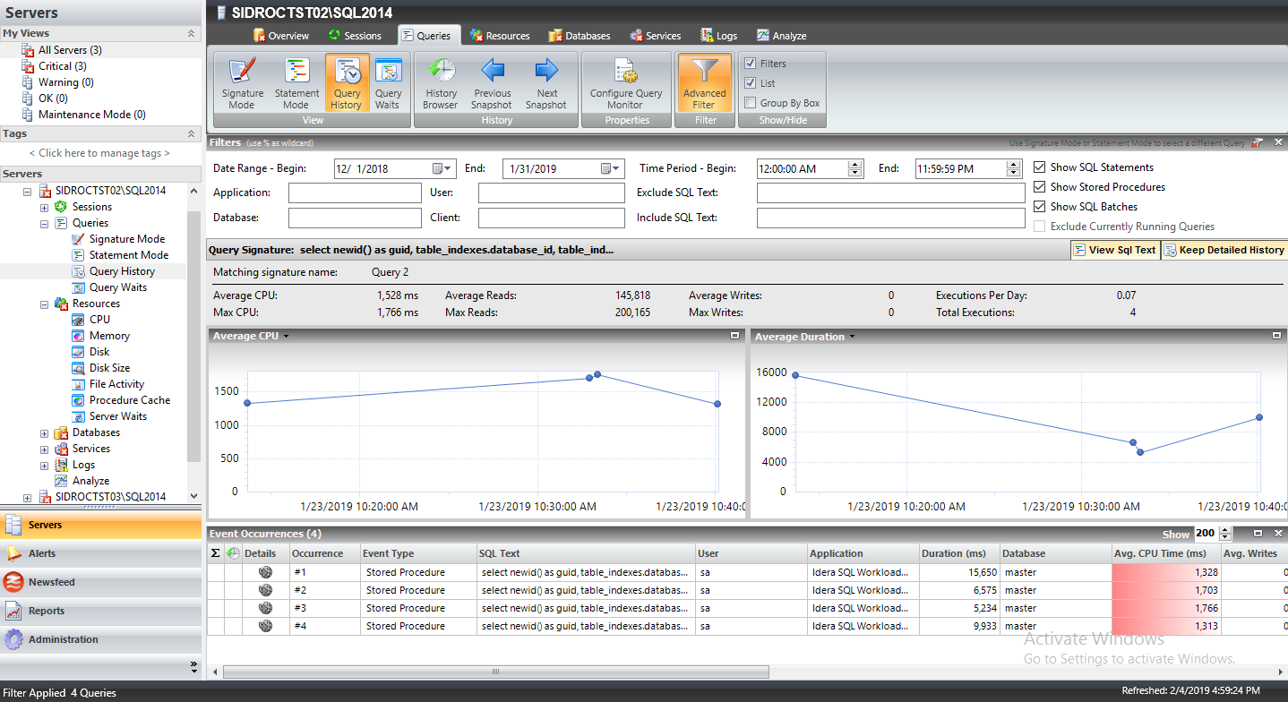1288x702 pixels.
Task: Click Keep Detailed History button
Action: point(1224,250)
